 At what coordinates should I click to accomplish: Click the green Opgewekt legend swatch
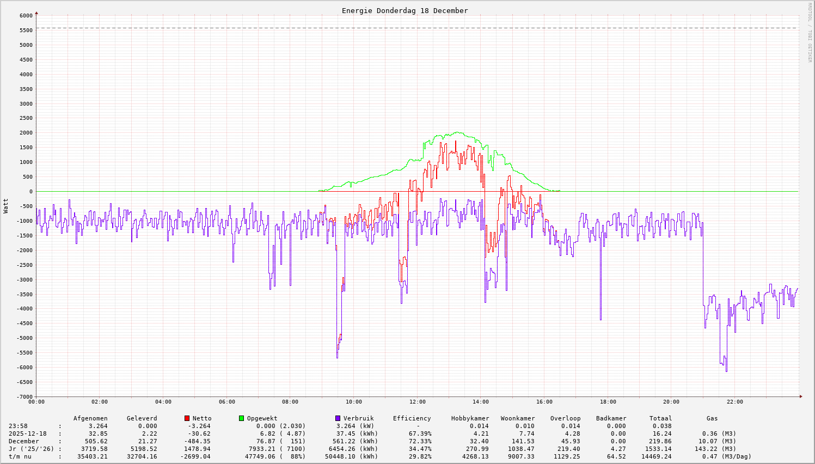241,418
